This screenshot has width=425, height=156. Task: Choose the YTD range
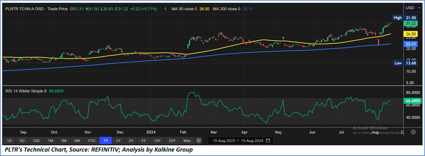(x=92, y=141)
